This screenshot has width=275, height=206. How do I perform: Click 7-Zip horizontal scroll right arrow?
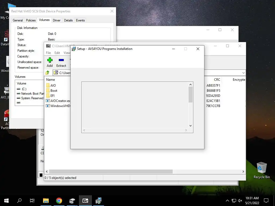[243, 171]
